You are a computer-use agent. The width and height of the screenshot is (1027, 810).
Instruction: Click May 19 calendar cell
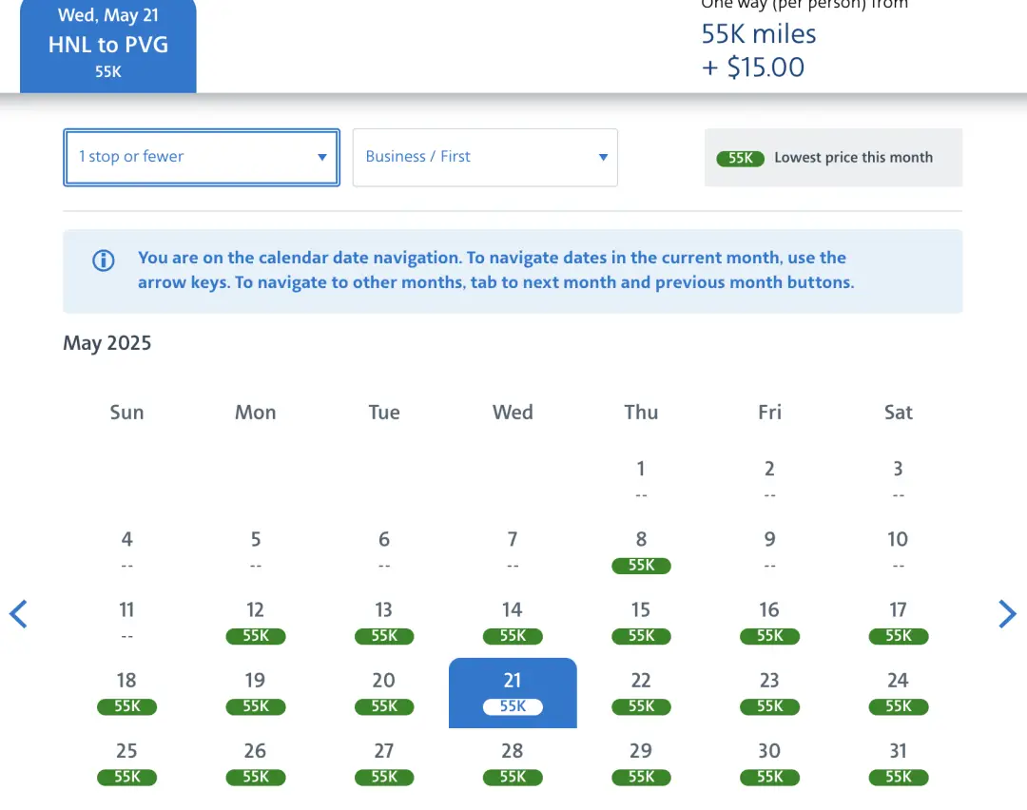[x=255, y=692]
